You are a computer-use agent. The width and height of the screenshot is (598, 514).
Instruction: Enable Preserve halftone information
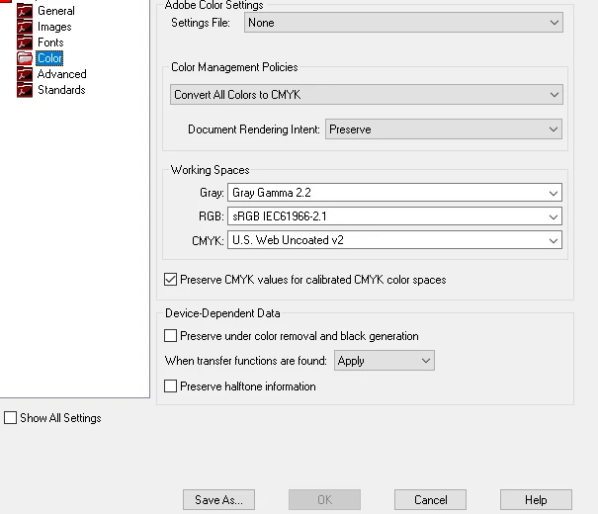point(170,386)
